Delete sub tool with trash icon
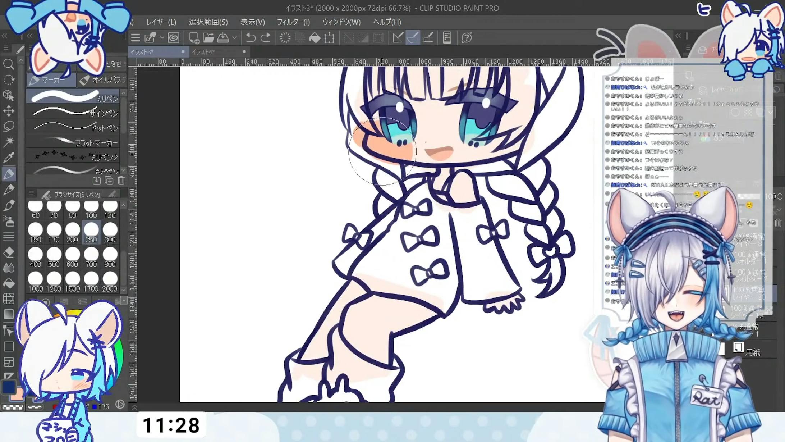This screenshot has width=785, height=442. click(121, 181)
